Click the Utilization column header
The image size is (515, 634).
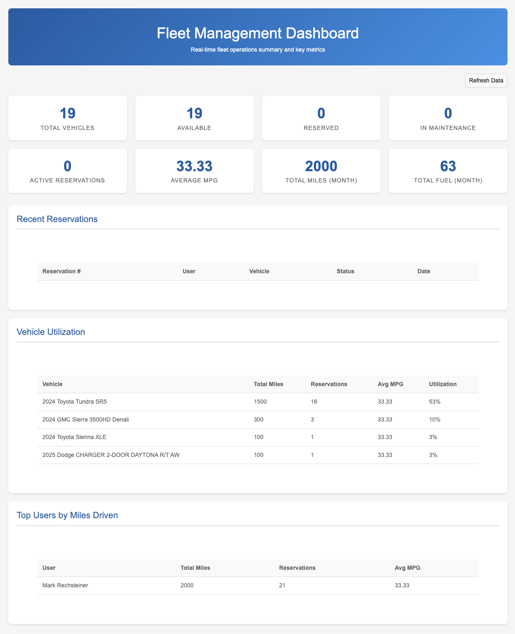(443, 384)
